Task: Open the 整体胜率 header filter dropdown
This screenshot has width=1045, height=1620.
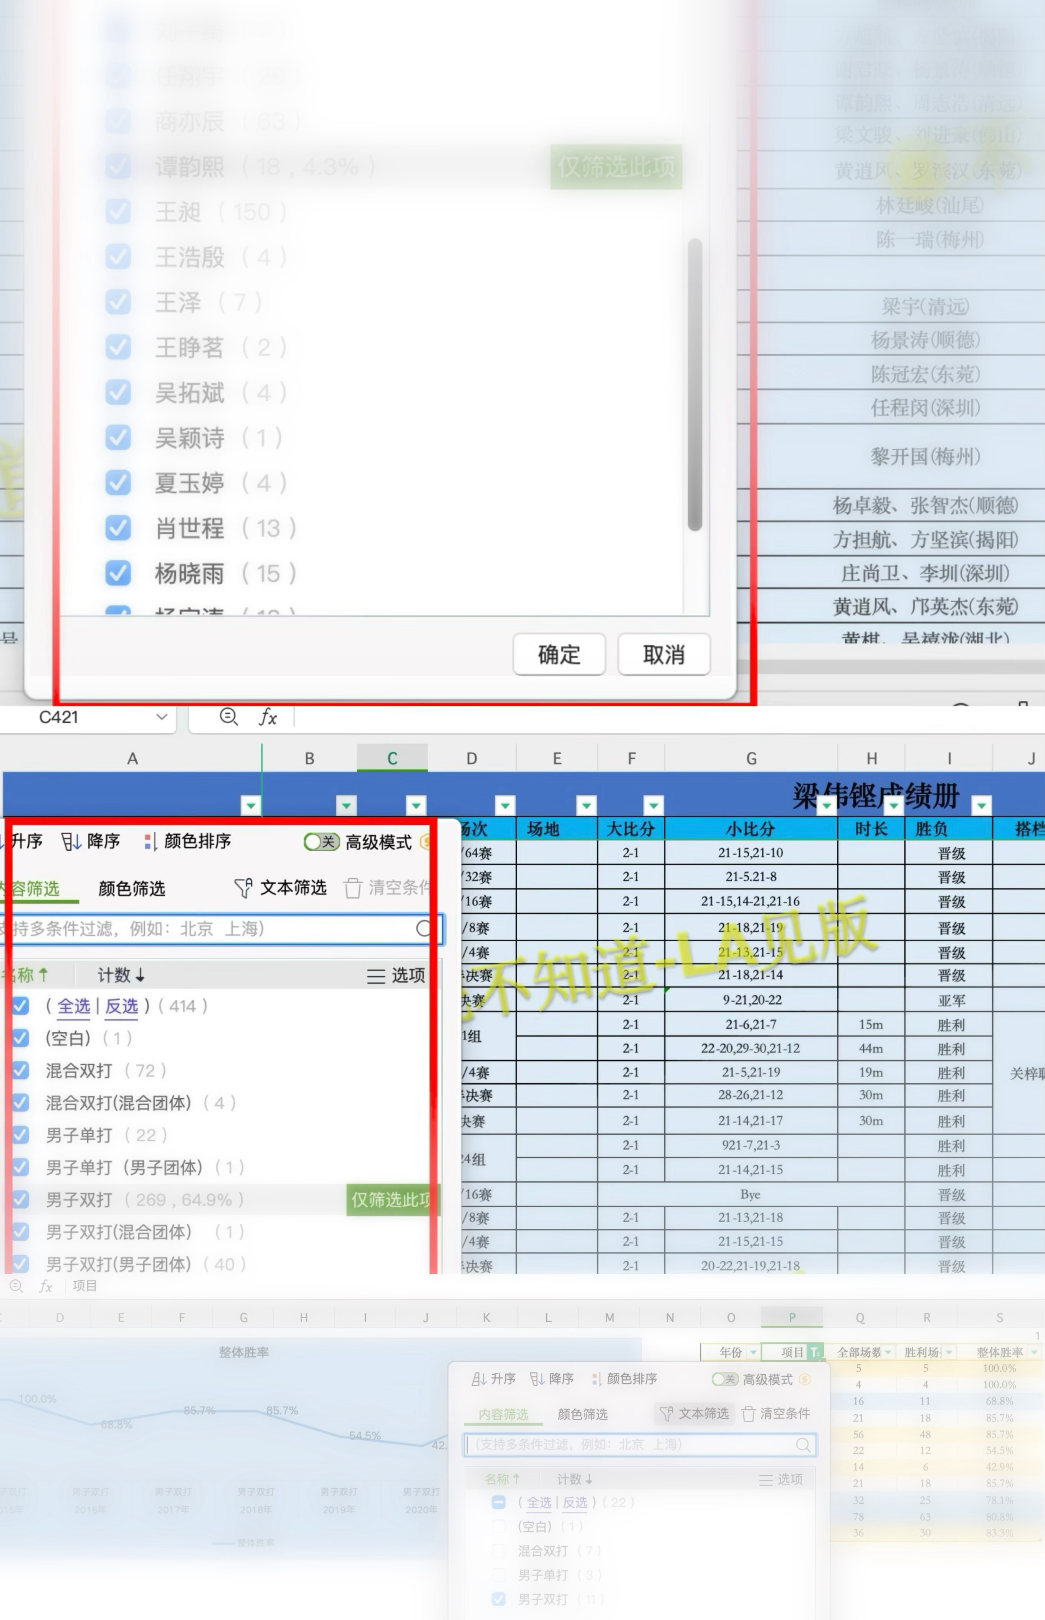Action: [1033, 1352]
